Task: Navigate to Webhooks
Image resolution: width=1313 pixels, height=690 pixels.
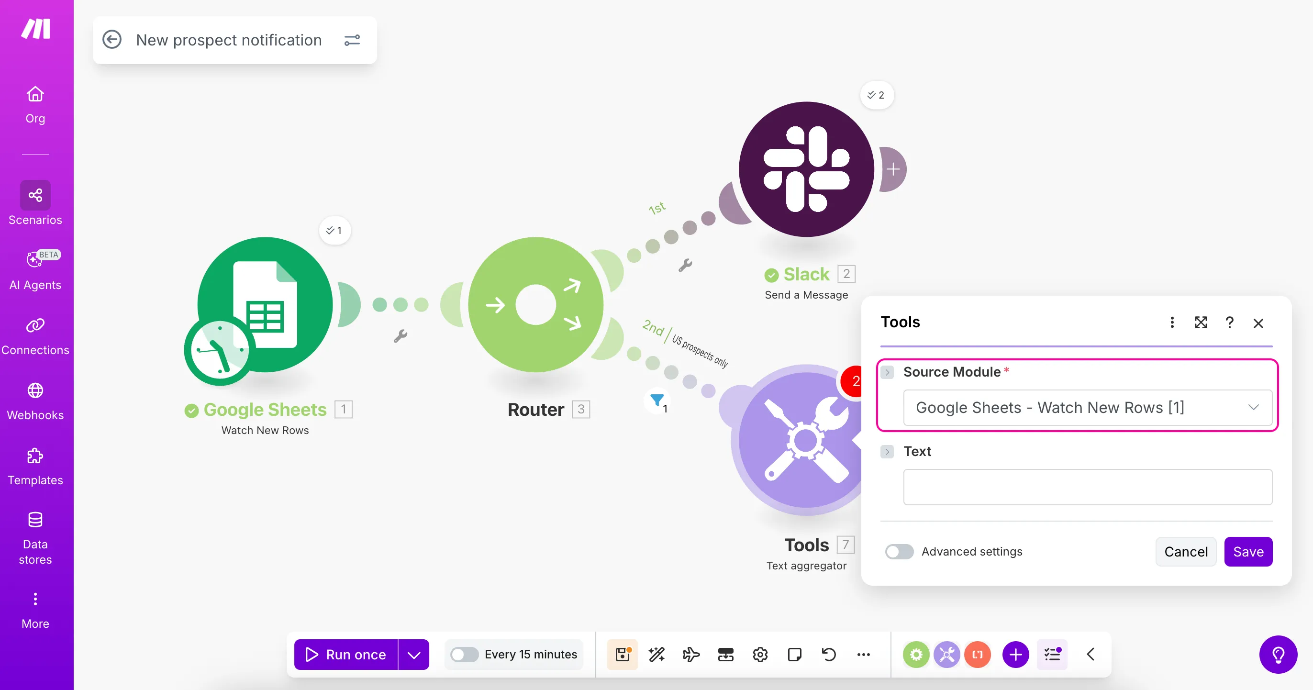Action: [x=35, y=401]
